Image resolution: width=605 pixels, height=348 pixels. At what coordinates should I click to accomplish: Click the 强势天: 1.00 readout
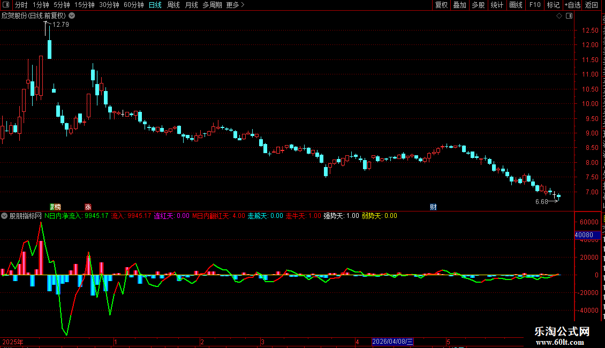click(x=341, y=216)
